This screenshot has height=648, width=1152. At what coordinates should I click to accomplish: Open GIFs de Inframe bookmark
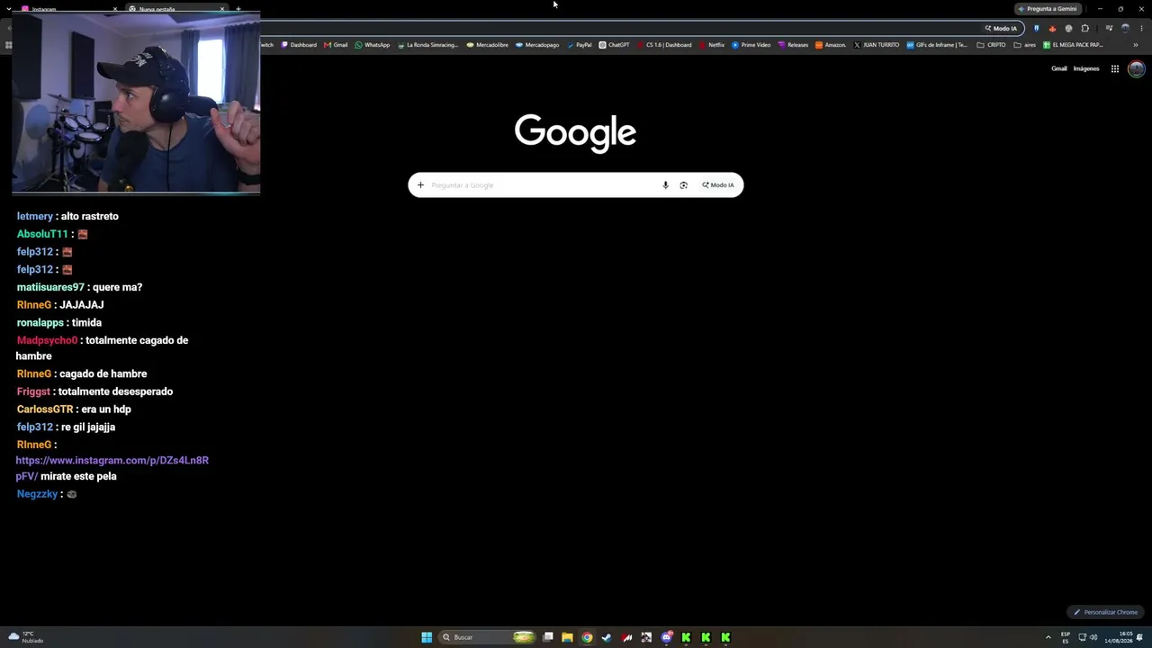tap(937, 45)
